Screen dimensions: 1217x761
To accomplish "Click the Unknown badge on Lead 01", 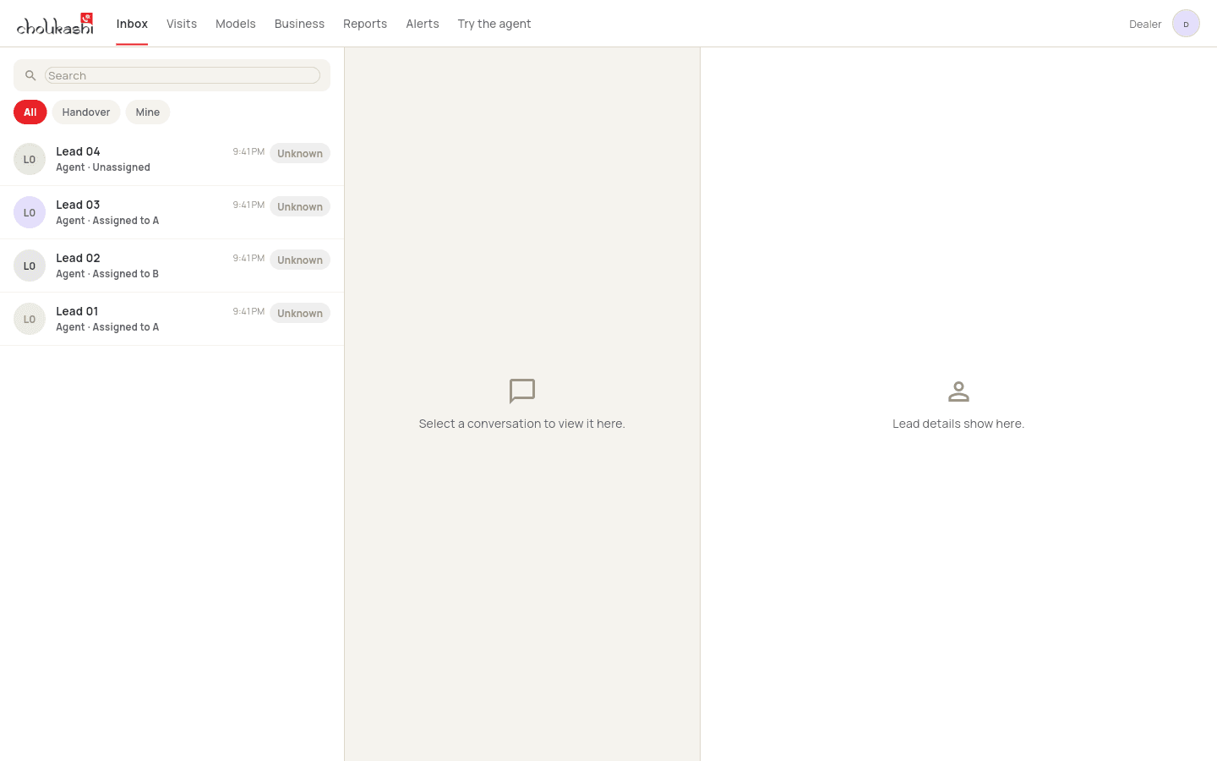I will [x=300, y=313].
